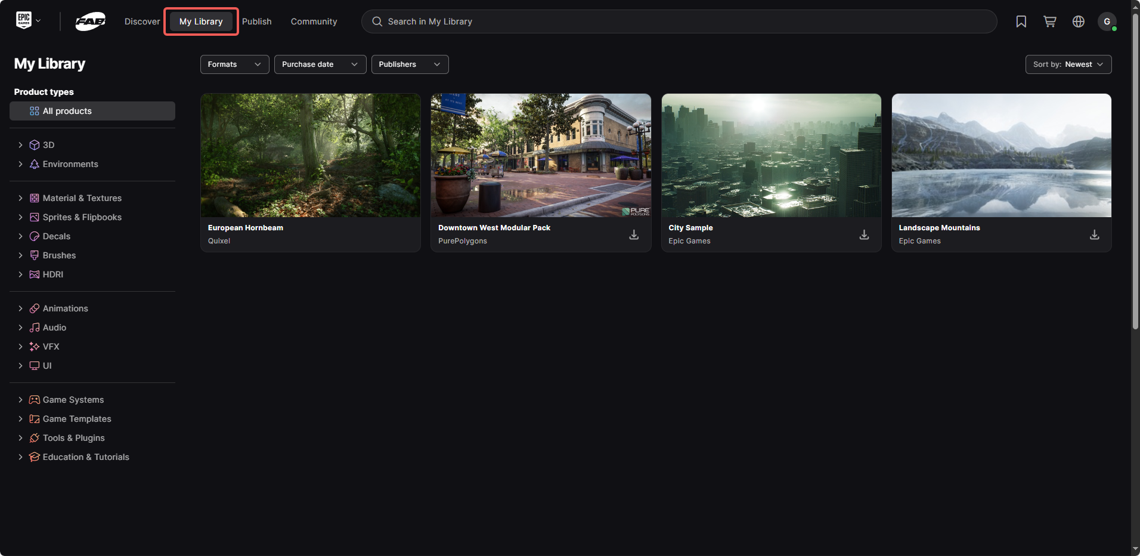Open the Publishers filter dropdown
The height and width of the screenshot is (556, 1140).
[x=410, y=64]
